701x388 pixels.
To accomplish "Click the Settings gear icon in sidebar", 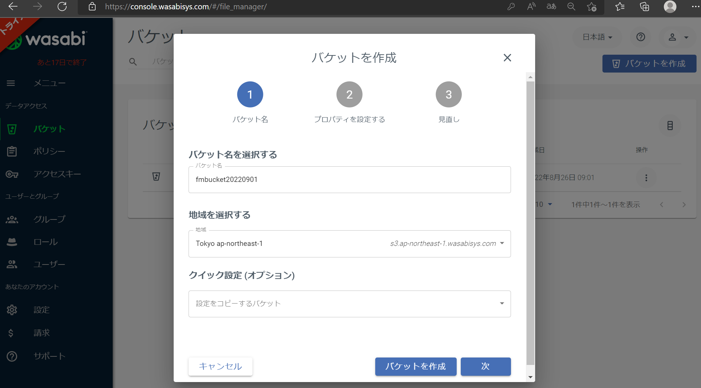I will click(12, 310).
